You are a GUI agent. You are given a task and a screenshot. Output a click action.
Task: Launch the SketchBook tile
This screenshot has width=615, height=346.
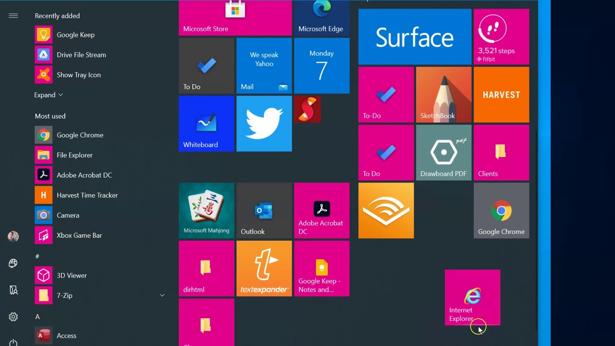(x=443, y=95)
